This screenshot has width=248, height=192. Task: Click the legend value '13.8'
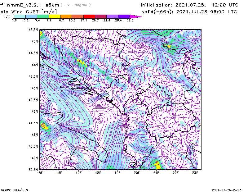(x=72, y=20)
